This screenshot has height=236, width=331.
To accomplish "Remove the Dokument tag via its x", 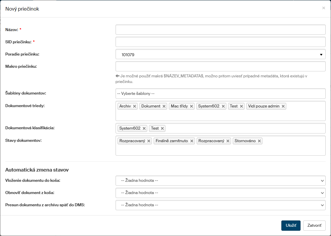I will coord(164,106).
